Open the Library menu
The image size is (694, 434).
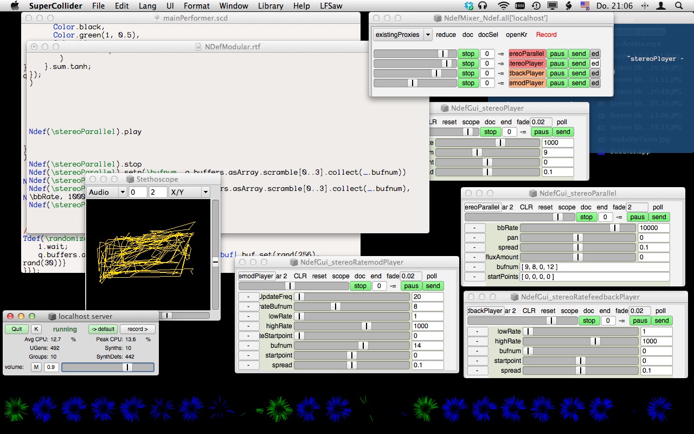pos(271,6)
